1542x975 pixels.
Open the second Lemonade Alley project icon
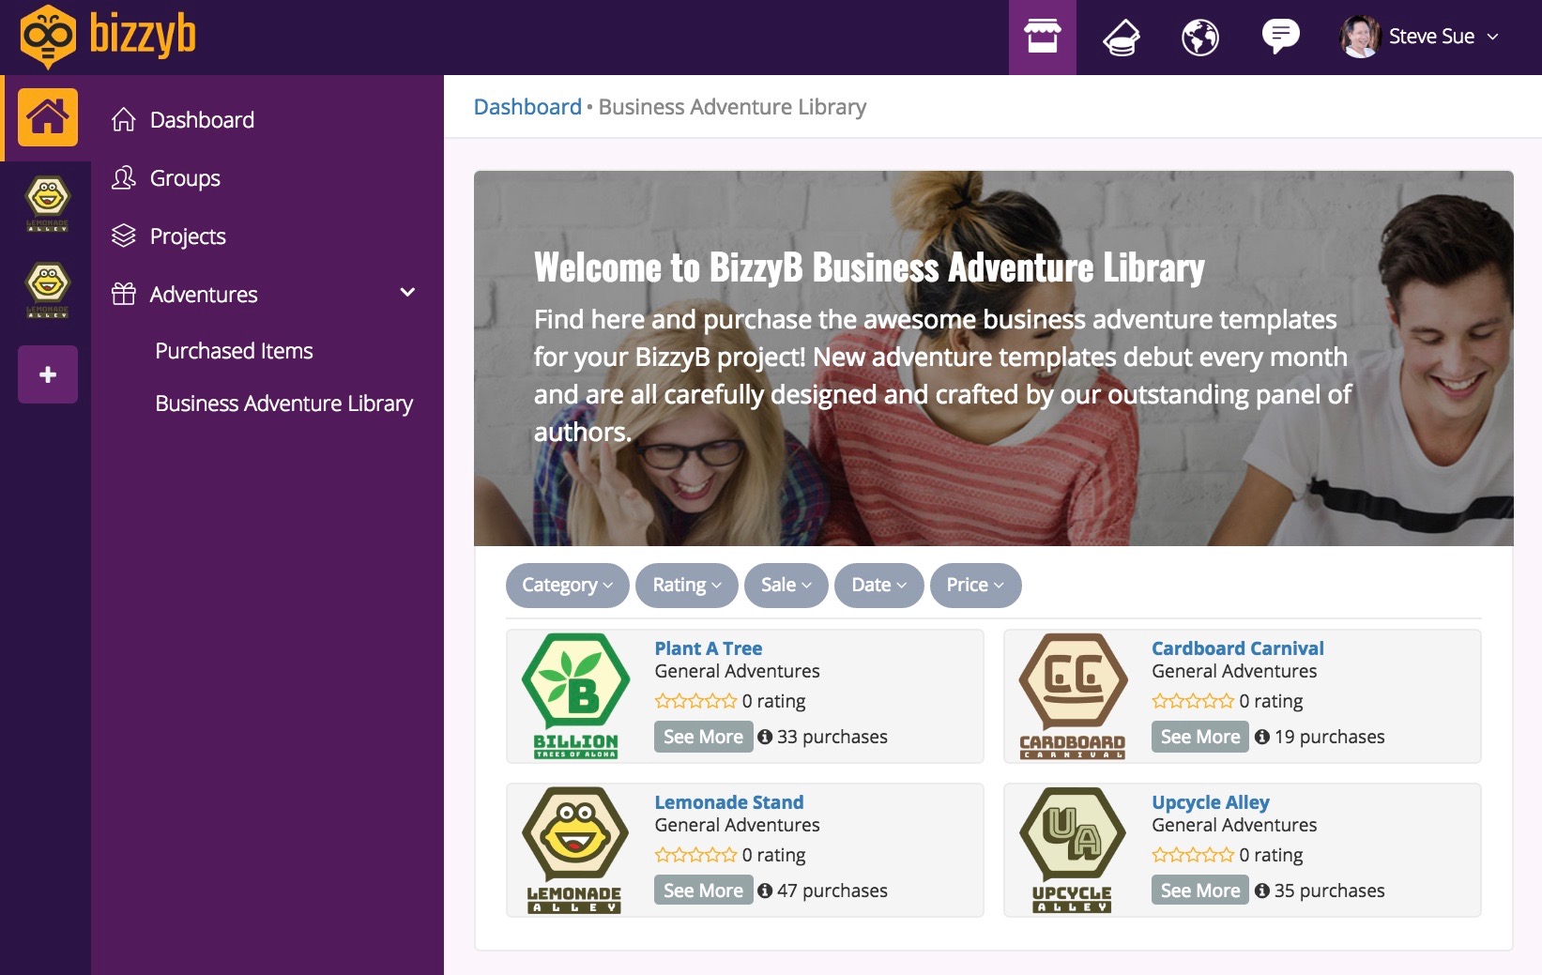click(x=48, y=290)
